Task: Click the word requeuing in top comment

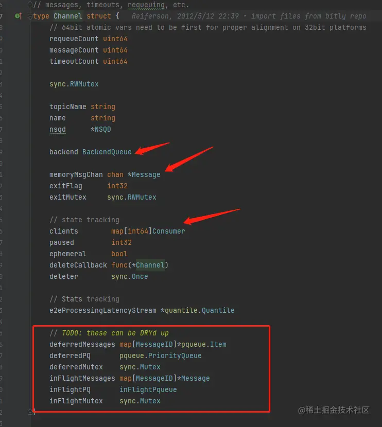Action: [146, 5]
